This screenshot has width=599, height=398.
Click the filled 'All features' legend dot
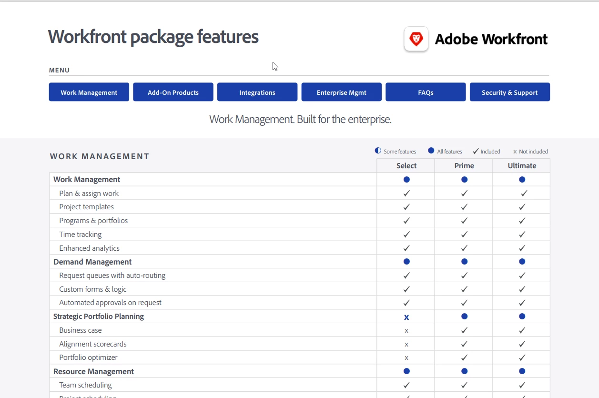click(x=431, y=151)
